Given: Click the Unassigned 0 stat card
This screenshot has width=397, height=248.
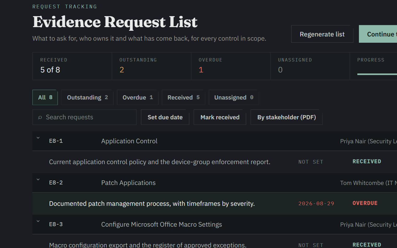Looking at the screenshot, I should 310,66.
